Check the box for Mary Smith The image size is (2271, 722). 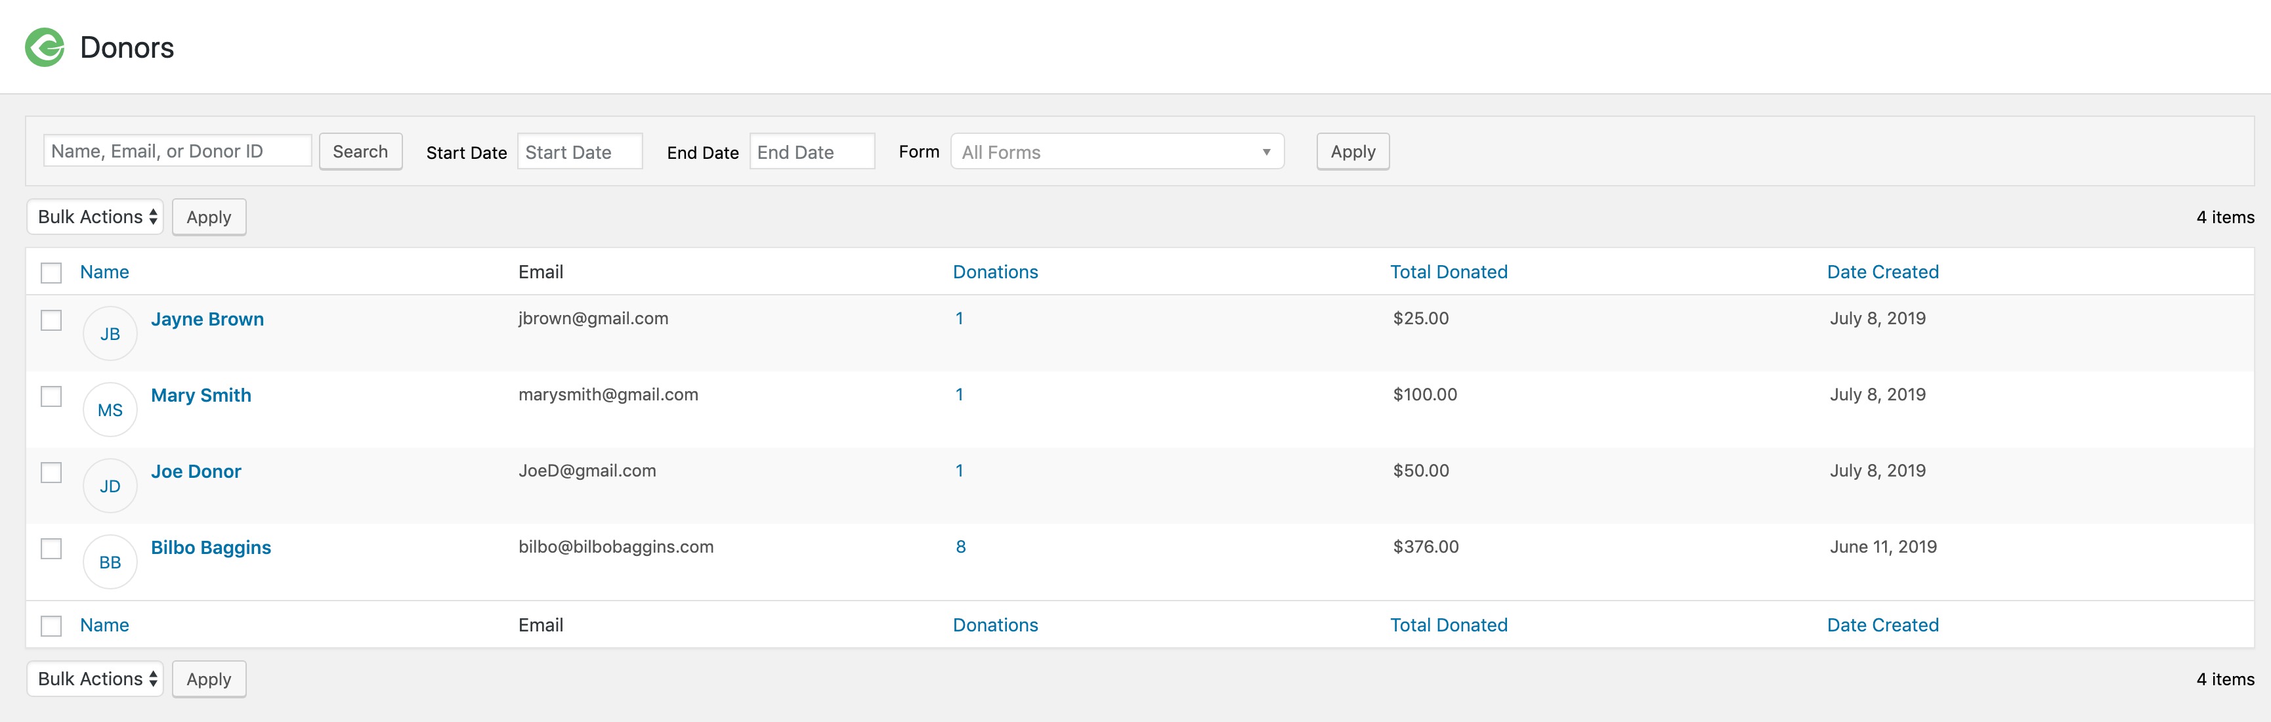pyautogui.click(x=51, y=396)
